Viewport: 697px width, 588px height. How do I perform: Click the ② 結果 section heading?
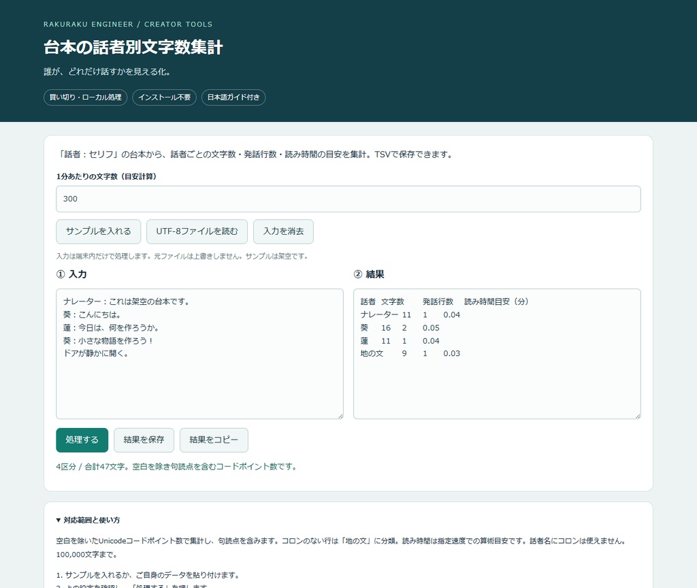point(369,275)
